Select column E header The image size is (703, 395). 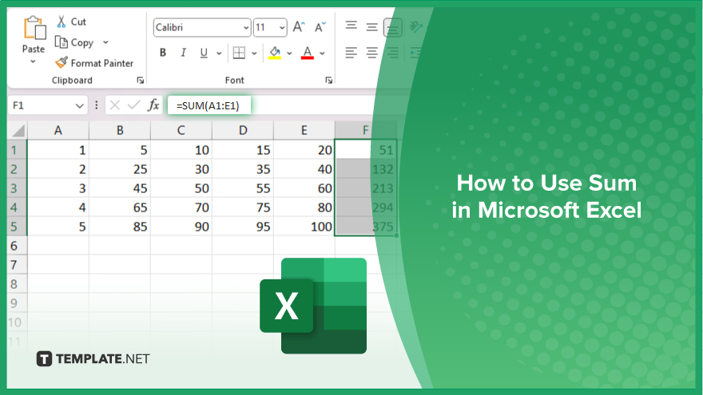coord(304,131)
